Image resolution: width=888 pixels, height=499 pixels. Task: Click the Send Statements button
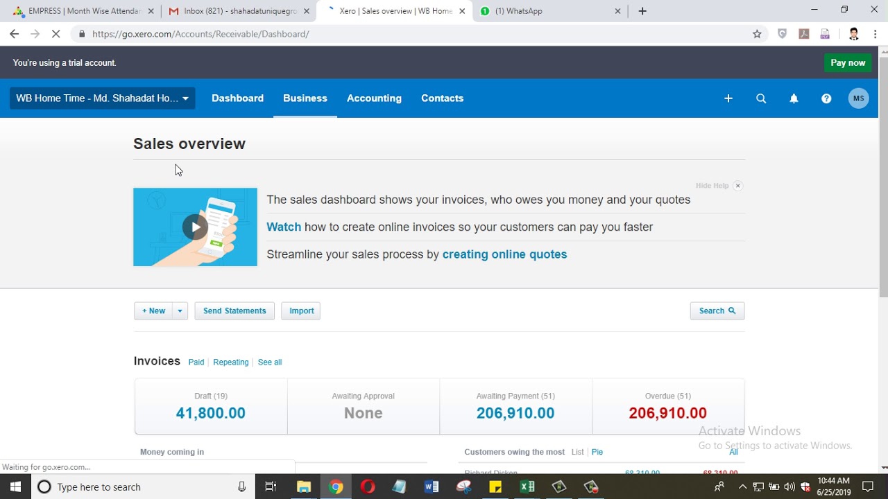[234, 311]
